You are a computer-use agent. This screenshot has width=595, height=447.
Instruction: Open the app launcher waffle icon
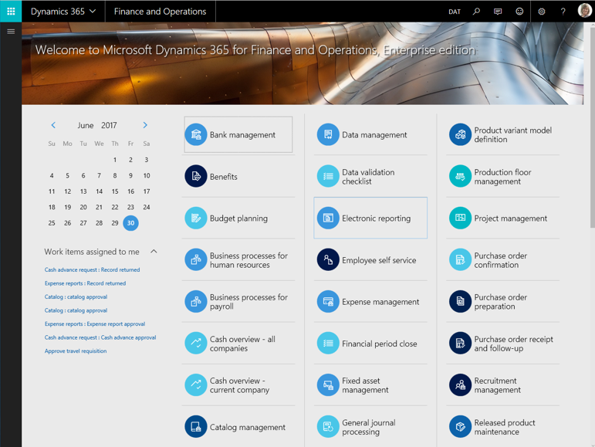click(11, 11)
